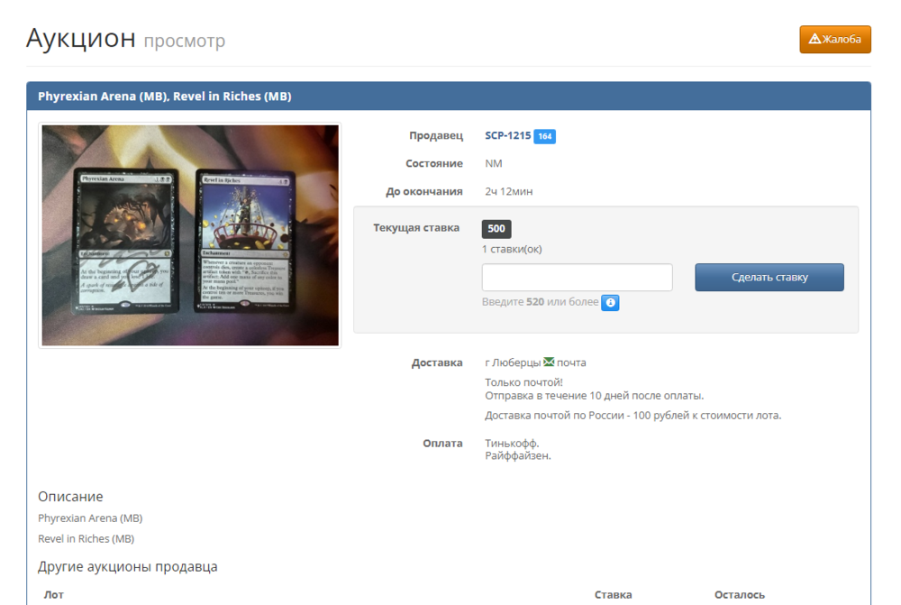The width and height of the screenshot is (901, 605).
Task: Focus the bid amount input field
Action: 577,278
